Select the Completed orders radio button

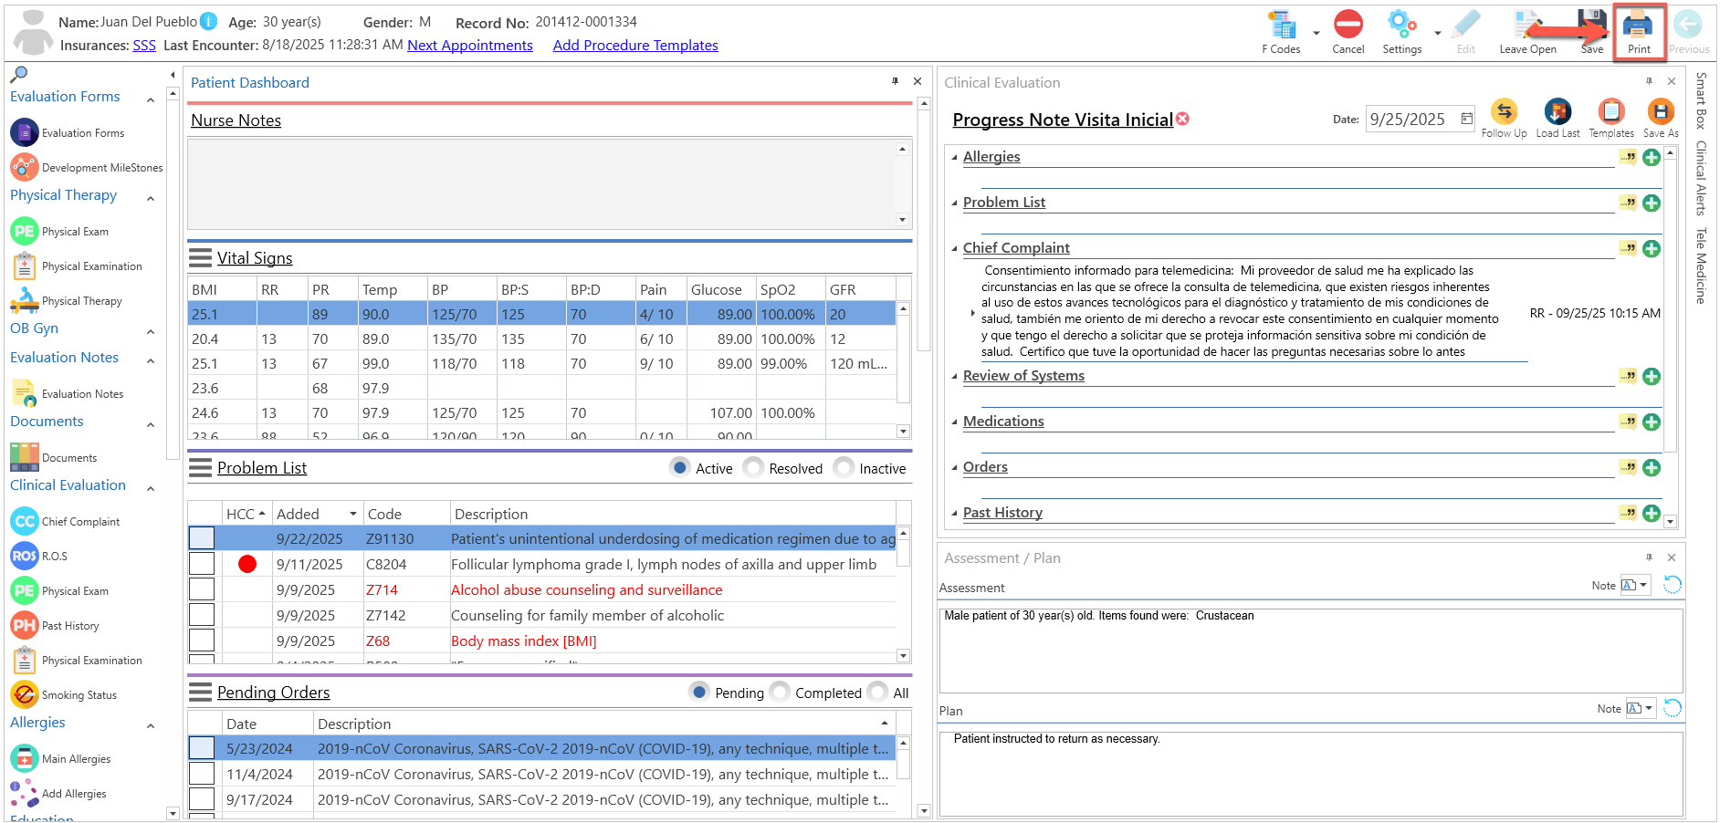(x=780, y=693)
